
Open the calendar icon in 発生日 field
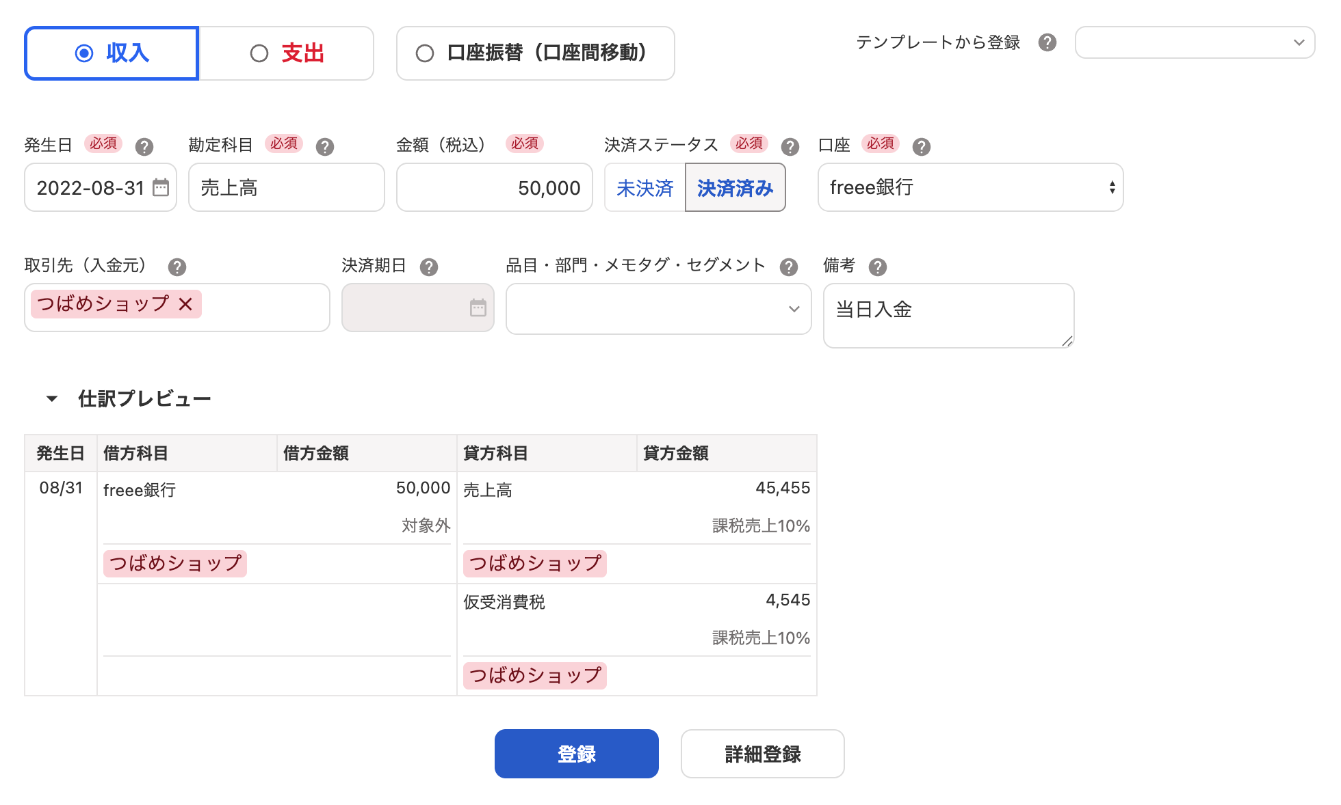161,187
